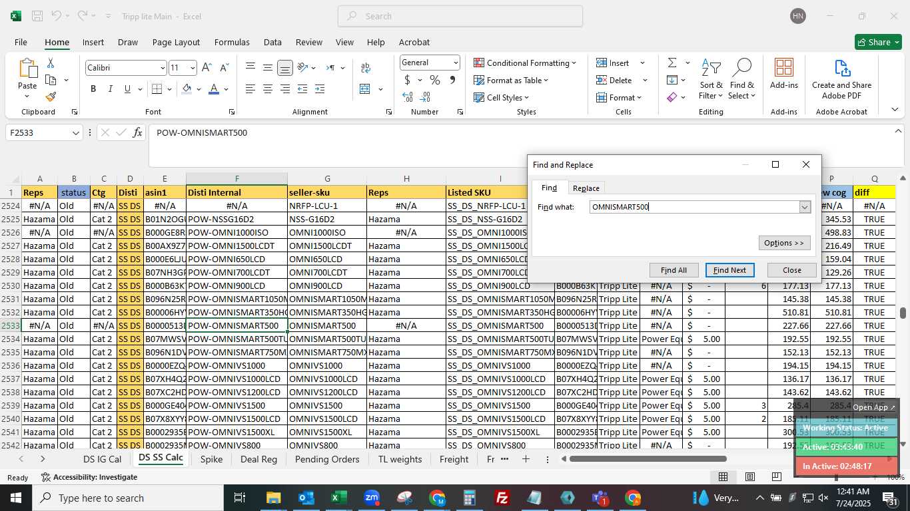Click the Font Color red A swatch
910x511 pixels.
pyautogui.click(x=214, y=89)
